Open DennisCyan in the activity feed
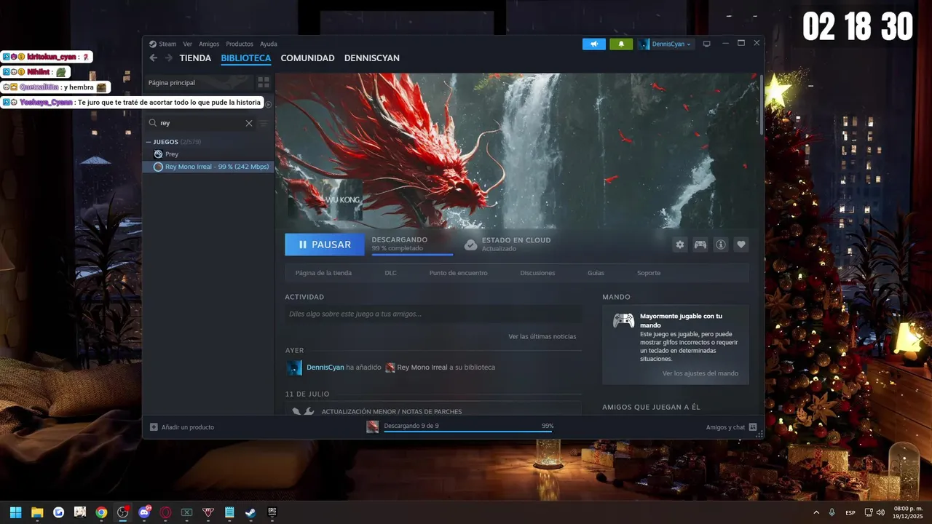Viewport: 932px width, 524px height. coord(325,368)
